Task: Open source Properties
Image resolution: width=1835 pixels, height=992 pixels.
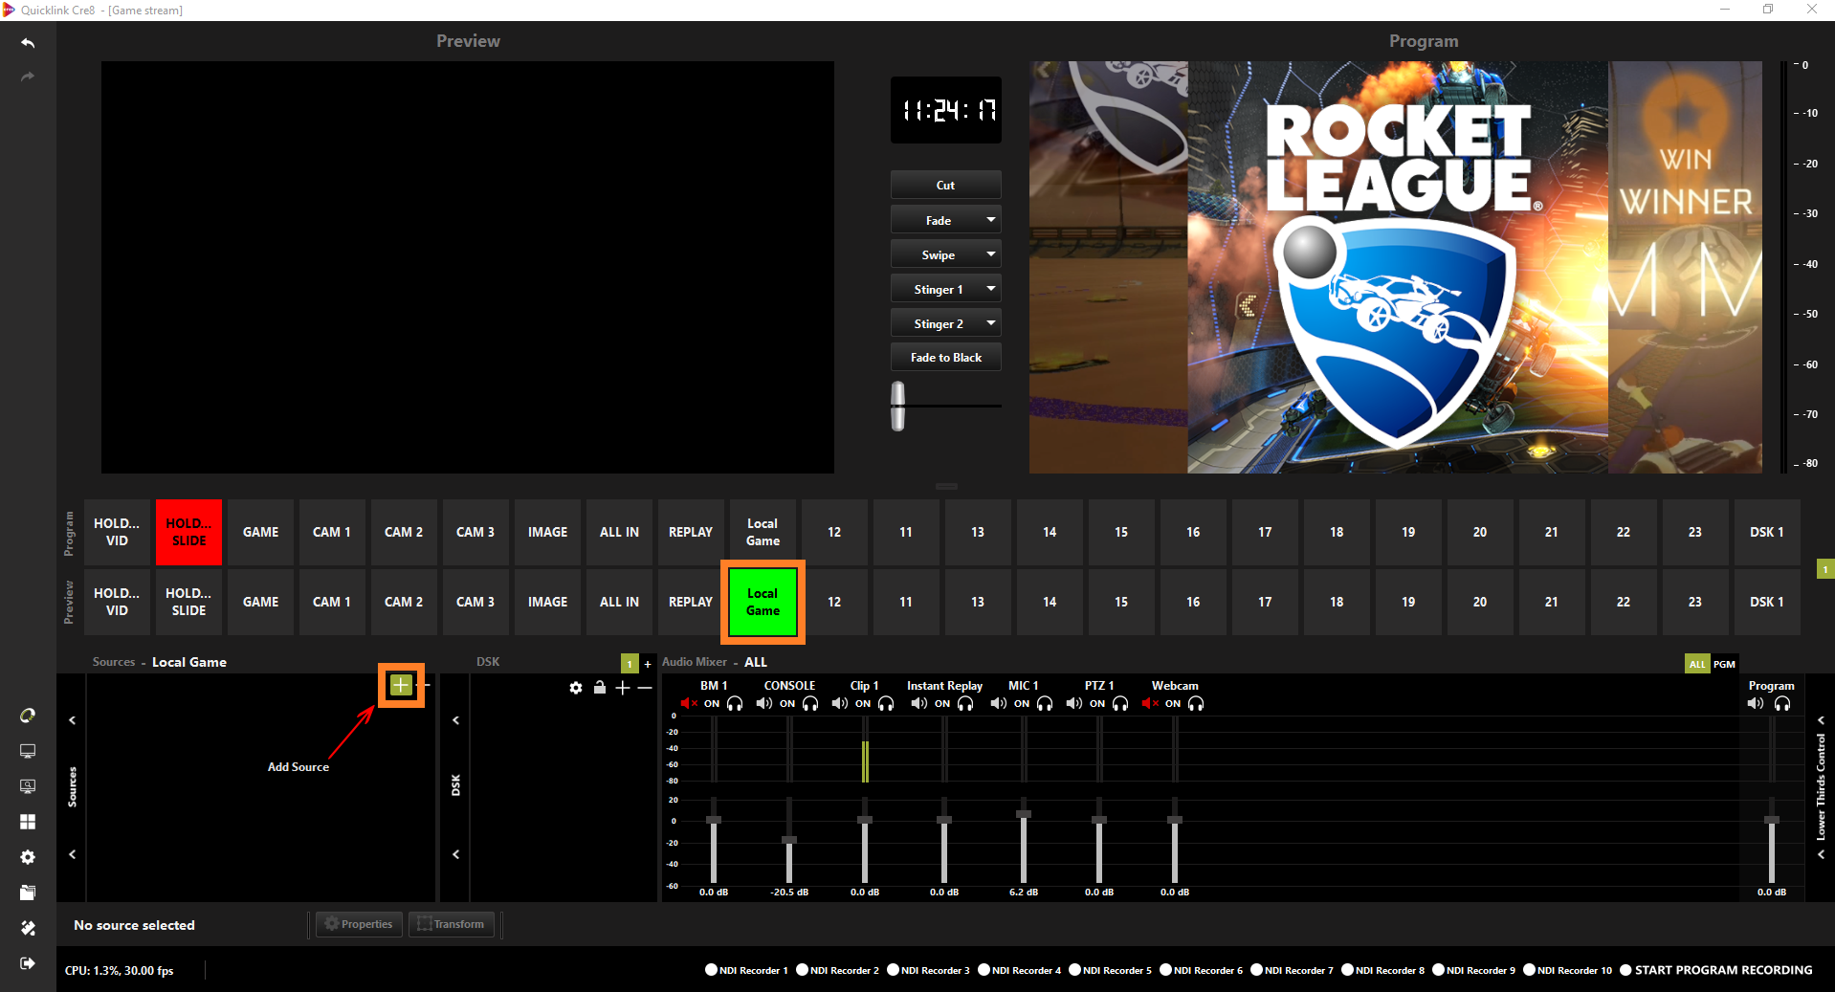Action: 359,924
